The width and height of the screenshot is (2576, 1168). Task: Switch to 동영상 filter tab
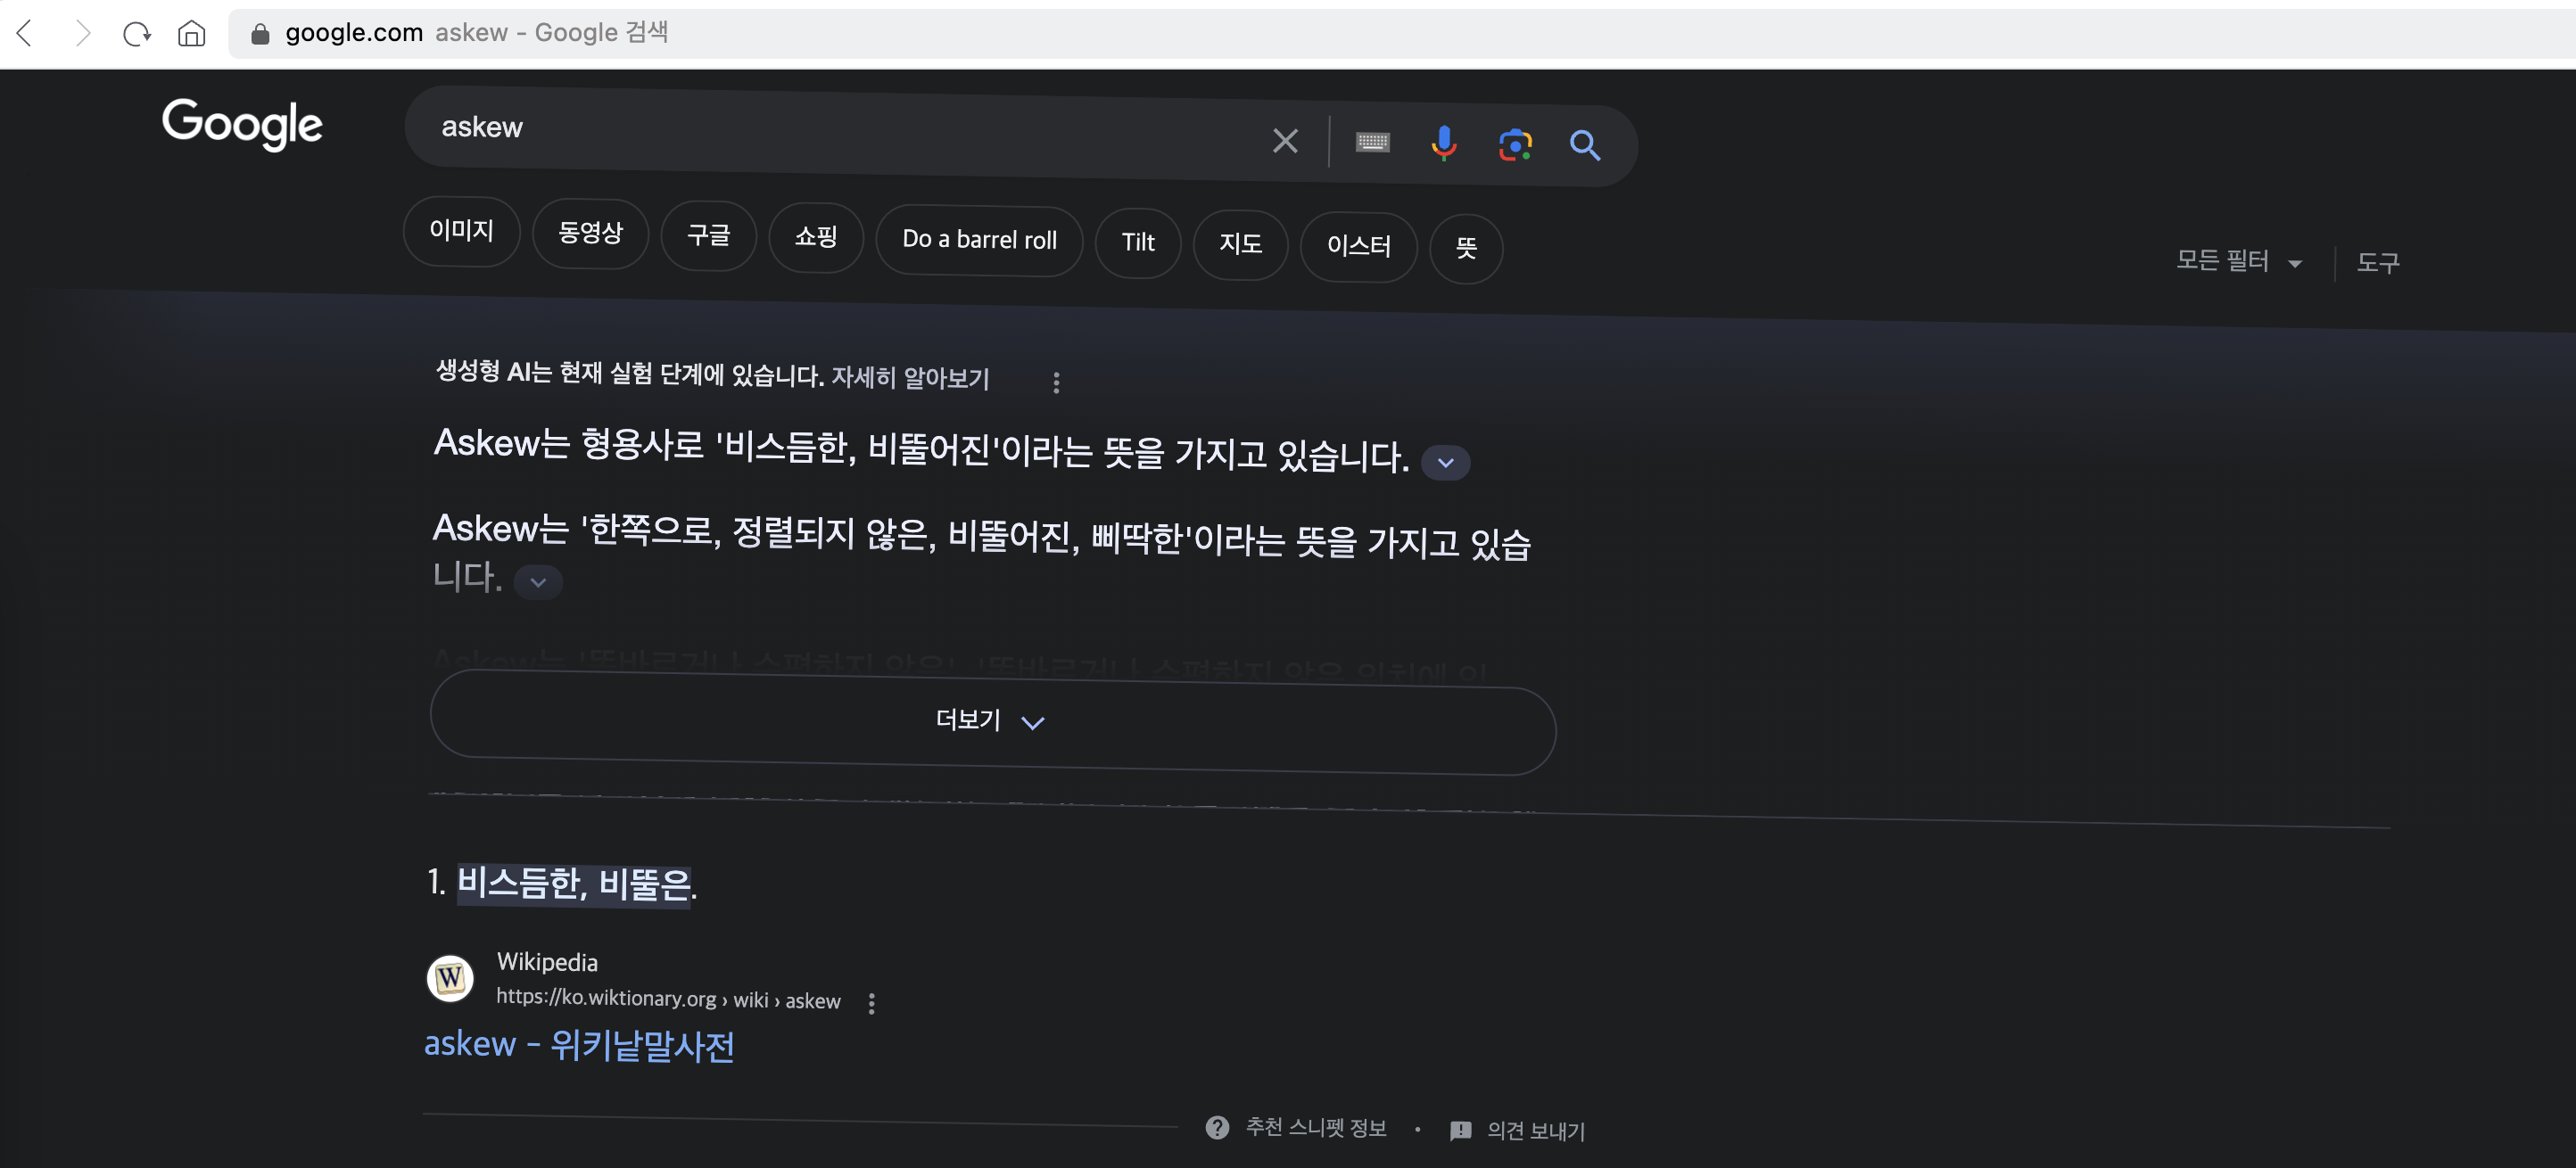pyautogui.click(x=590, y=233)
